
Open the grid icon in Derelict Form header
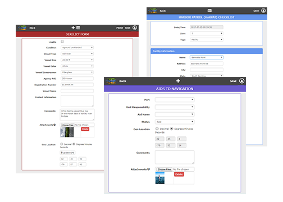pyautogui.click(x=78, y=27)
